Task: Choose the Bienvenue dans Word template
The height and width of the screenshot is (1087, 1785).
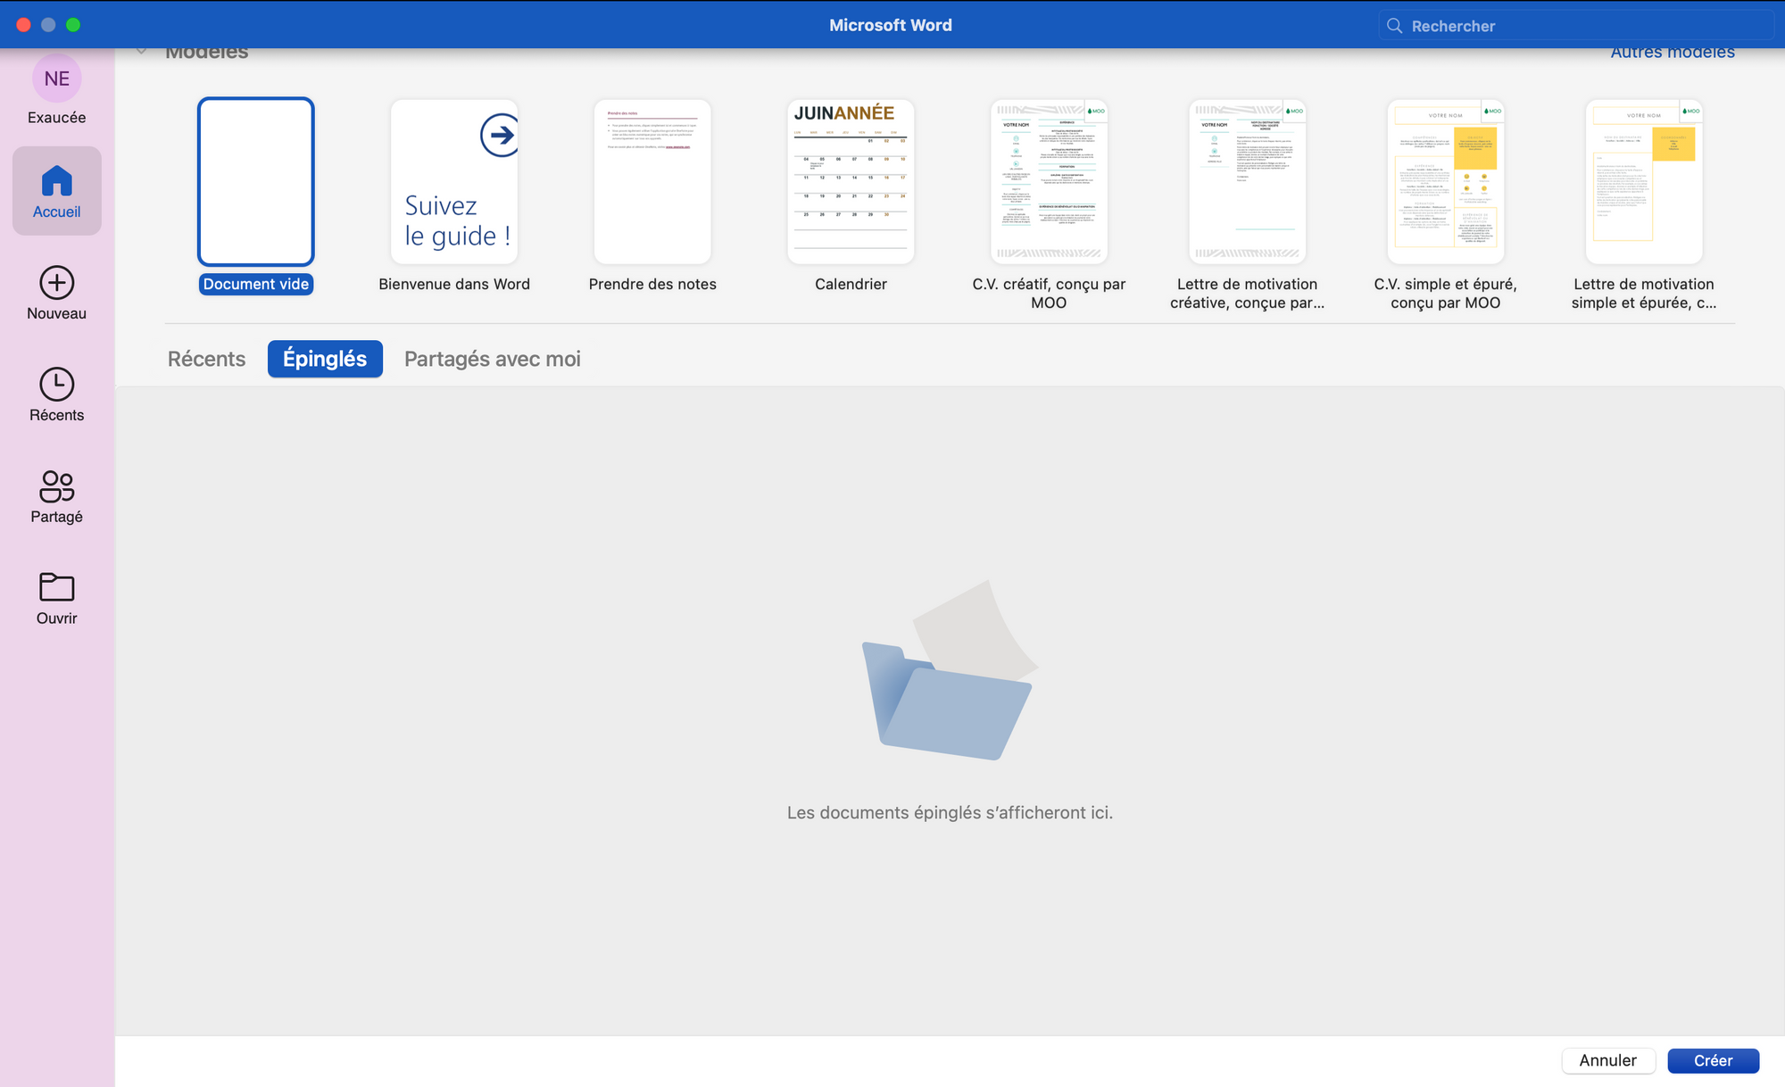Action: (454, 182)
